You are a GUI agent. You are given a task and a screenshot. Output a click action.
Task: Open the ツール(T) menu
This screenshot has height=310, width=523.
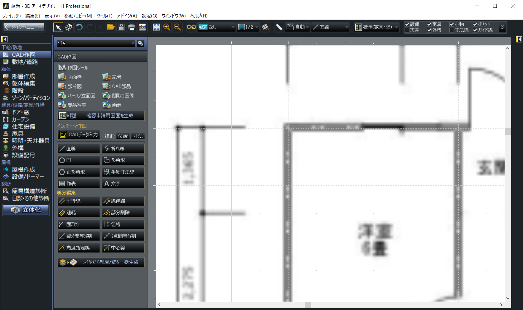pos(104,16)
